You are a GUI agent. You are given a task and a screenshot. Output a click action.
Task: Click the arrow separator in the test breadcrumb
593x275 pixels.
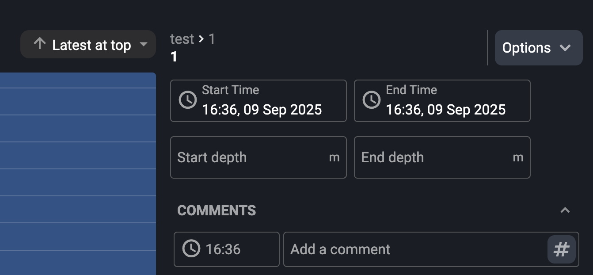202,39
